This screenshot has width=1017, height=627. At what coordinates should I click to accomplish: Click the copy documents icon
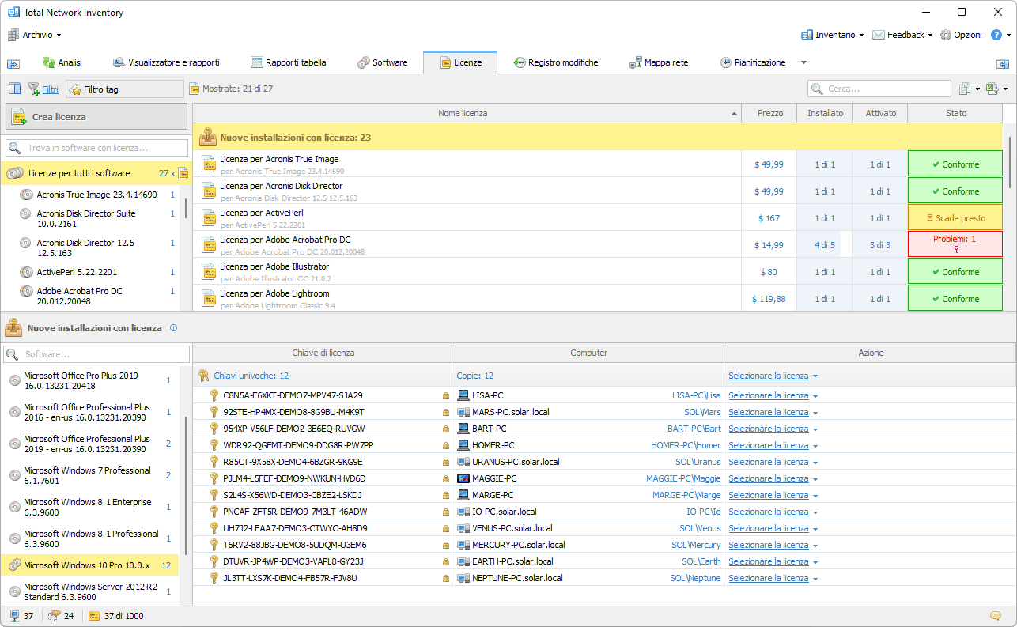click(965, 89)
